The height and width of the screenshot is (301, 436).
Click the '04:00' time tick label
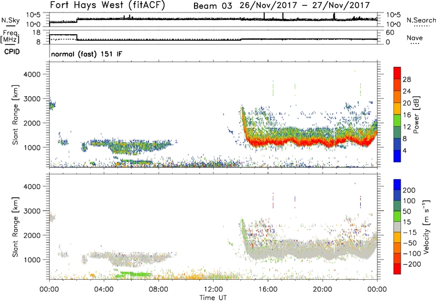tap(104, 290)
